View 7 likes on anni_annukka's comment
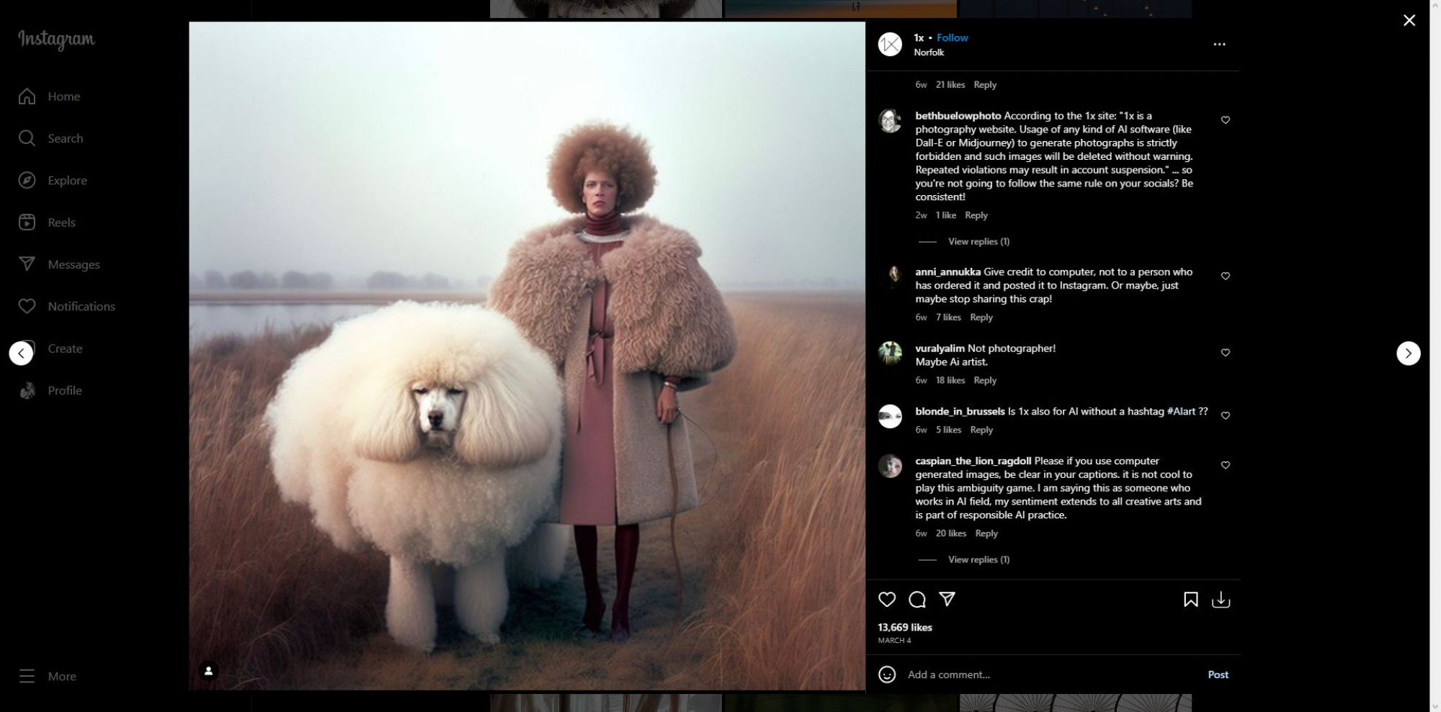This screenshot has width=1441, height=712. tap(948, 317)
